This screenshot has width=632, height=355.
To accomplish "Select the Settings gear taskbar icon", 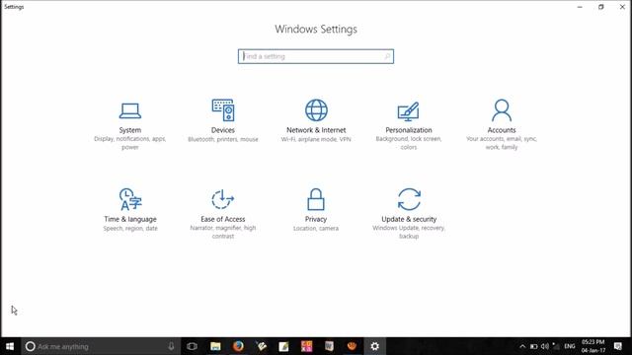I will (375, 346).
